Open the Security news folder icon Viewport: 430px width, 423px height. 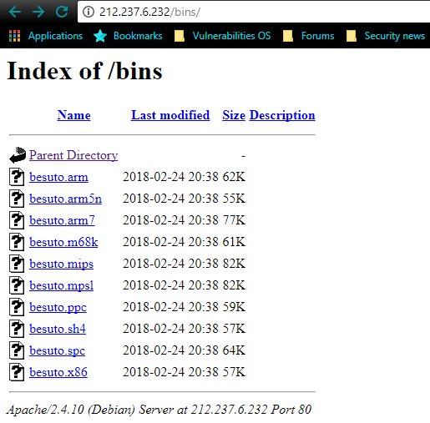pyautogui.click(x=352, y=36)
